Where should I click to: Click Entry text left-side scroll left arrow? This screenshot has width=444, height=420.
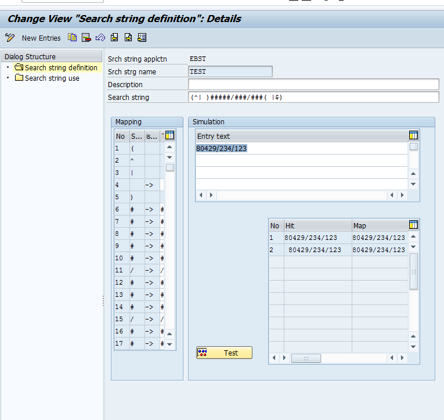pos(201,195)
